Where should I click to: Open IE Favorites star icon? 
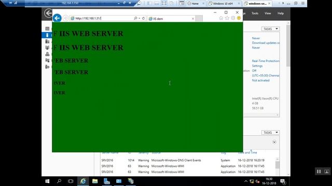(x=227, y=18)
